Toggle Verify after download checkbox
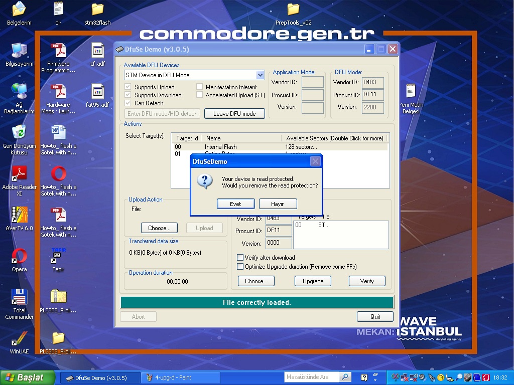The image size is (514, 385). tap(240, 258)
